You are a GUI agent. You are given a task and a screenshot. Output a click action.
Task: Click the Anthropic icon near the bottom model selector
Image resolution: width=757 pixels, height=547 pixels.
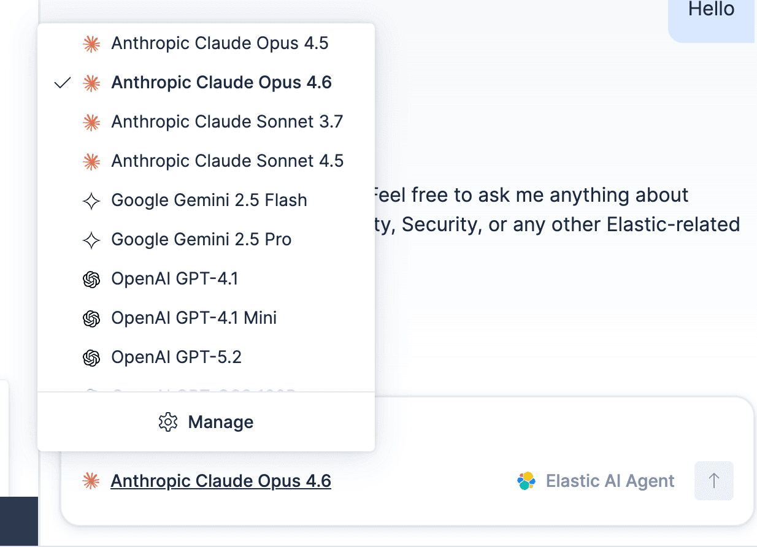pyautogui.click(x=92, y=481)
